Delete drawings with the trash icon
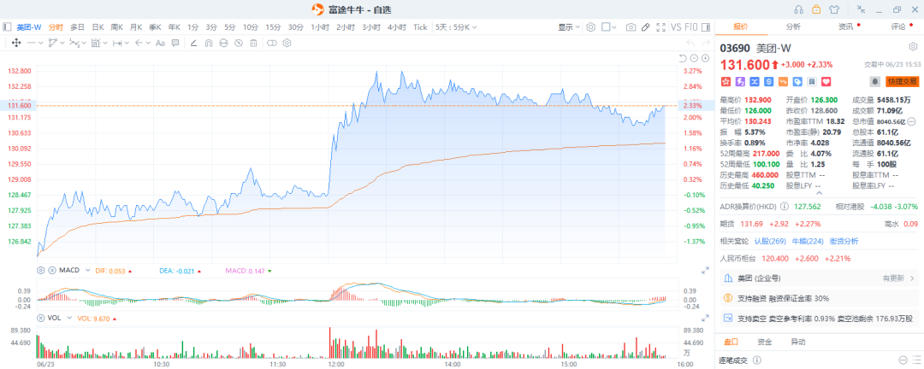Viewport: 924px width, 369px height. [253, 43]
